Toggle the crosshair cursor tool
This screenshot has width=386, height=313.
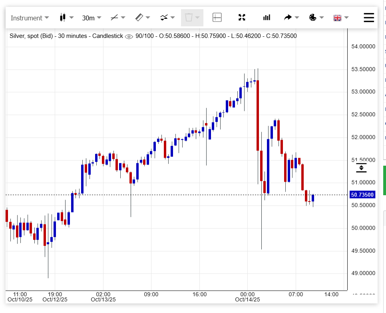(x=217, y=18)
